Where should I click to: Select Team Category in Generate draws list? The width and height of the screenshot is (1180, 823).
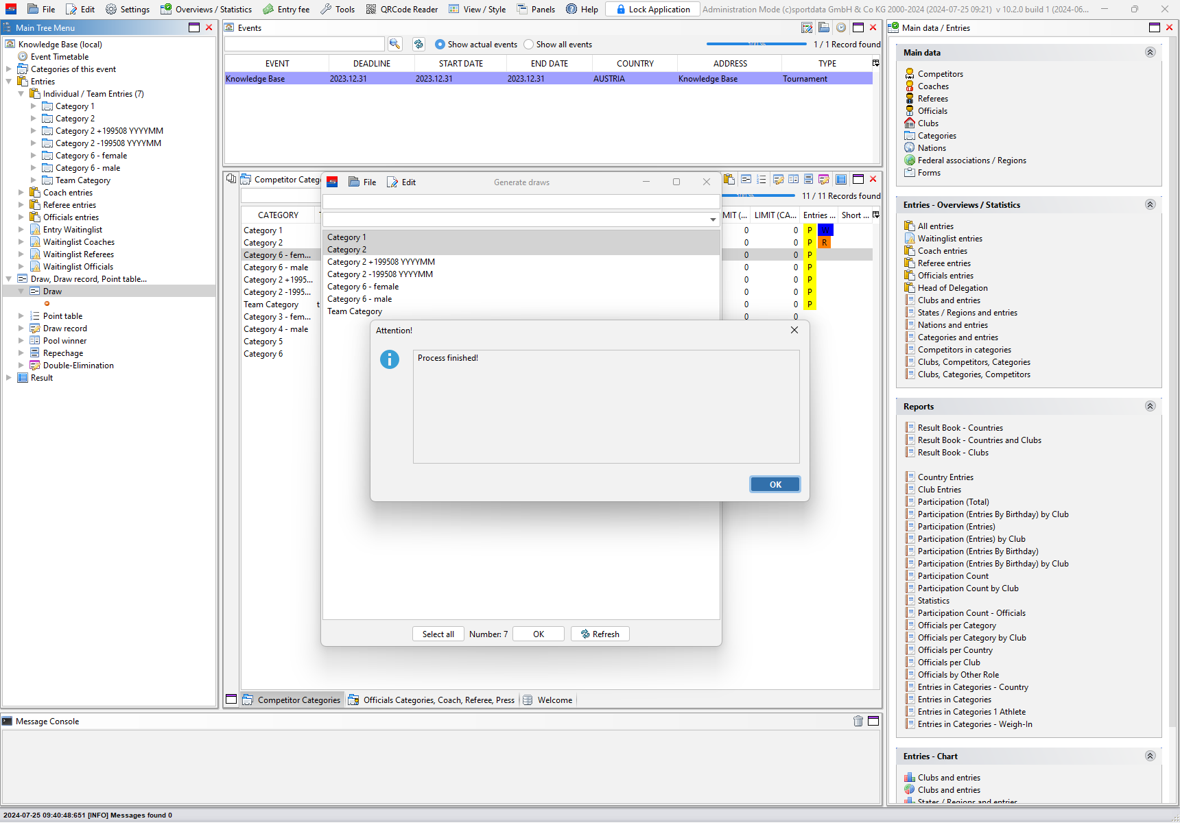pos(521,311)
